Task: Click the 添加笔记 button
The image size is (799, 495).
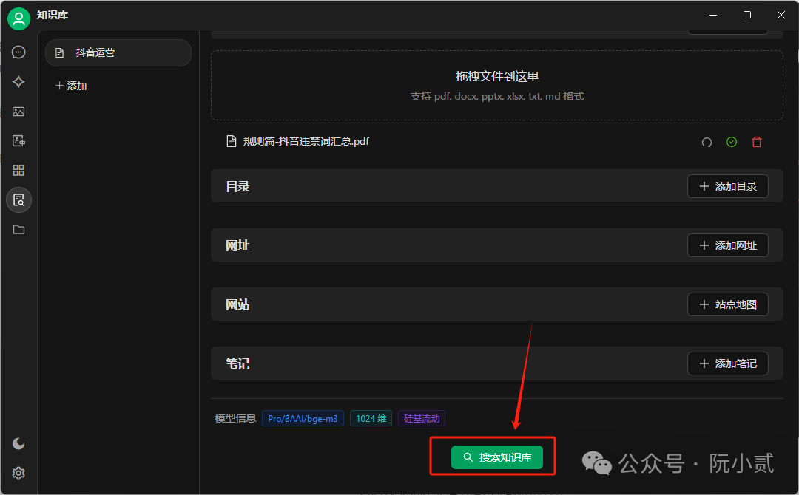Action: [728, 363]
